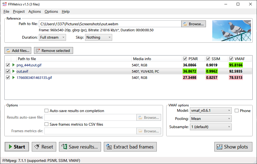Click Extract bad frames button

130,147
